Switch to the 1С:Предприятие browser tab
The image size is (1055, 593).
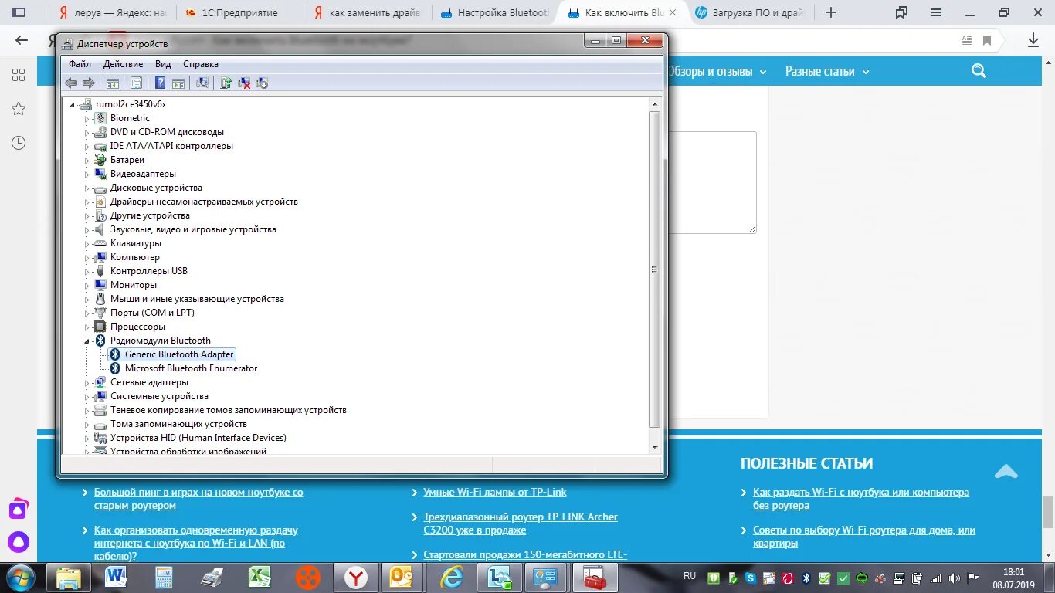(x=240, y=12)
